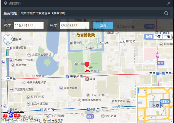Click the 朝阳区 label in mini-map
The image size is (174, 123).
[165, 102]
